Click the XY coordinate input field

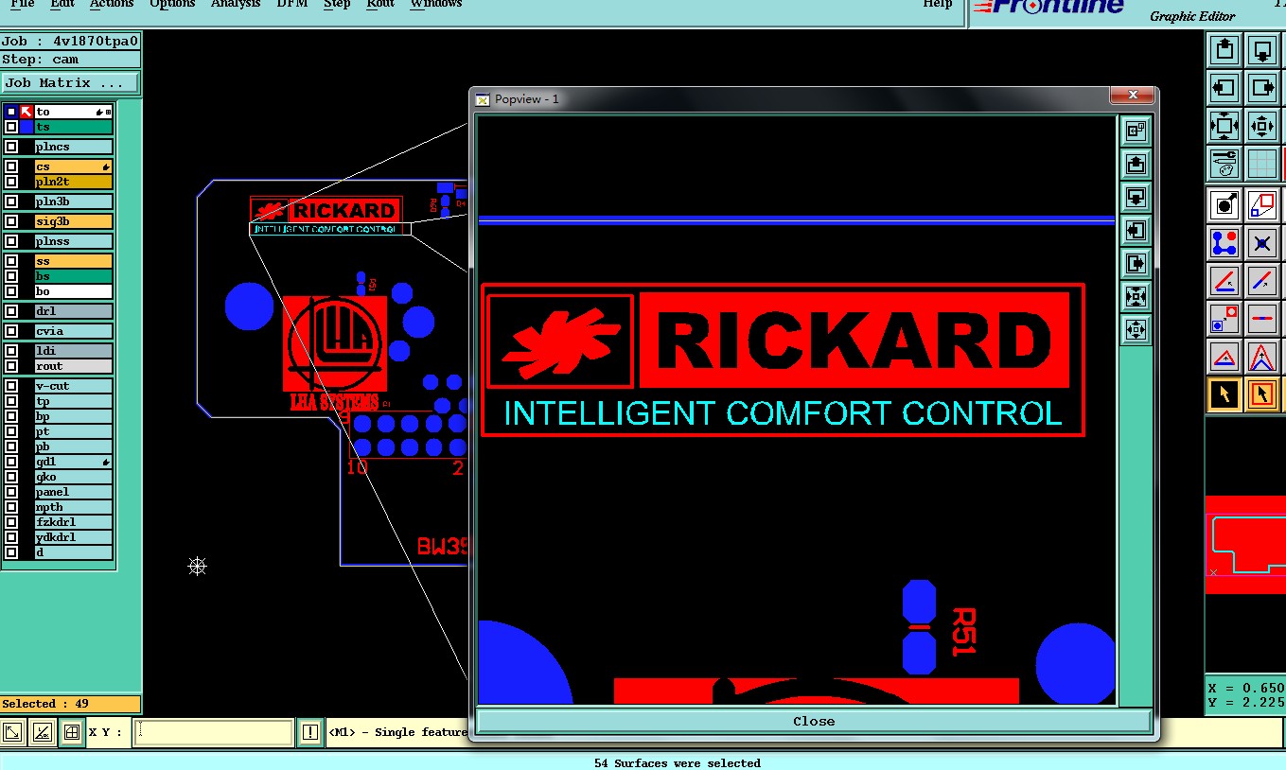point(213,732)
